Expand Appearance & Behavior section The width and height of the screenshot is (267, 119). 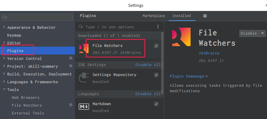[4, 27]
